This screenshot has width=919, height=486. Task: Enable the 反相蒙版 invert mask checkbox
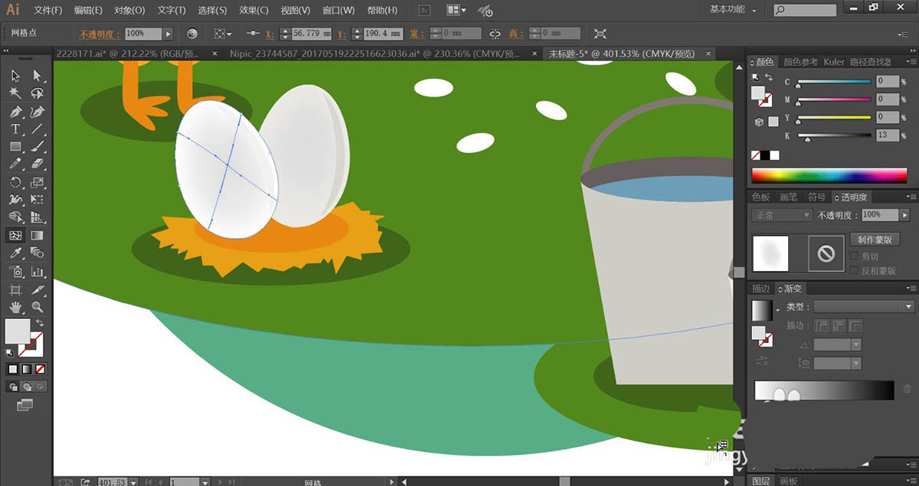tap(855, 270)
